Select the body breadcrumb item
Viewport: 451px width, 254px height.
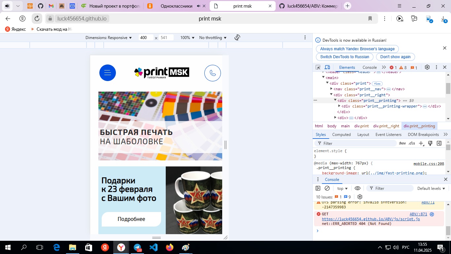tap(332, 126)
